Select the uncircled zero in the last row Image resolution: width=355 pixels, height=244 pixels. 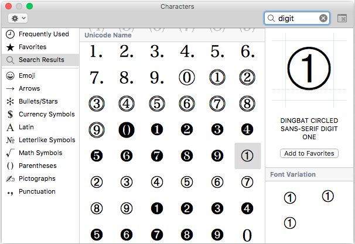pyautogui.click(x=247, y=235)
